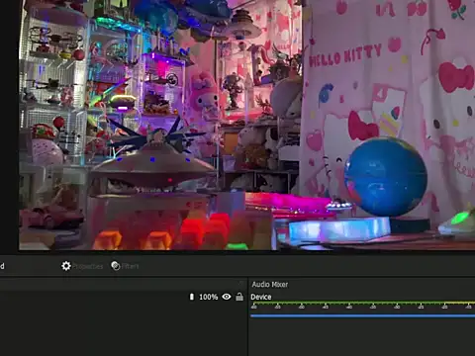Click the silver UFO saucer in preview
The width and height of the screenshot is (475, 356).
click(x=152, y=166)
